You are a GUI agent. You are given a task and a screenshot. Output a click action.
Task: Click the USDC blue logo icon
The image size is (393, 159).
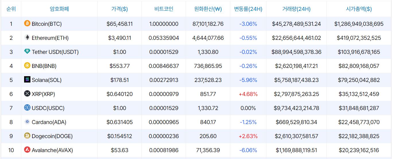(27, 108)
